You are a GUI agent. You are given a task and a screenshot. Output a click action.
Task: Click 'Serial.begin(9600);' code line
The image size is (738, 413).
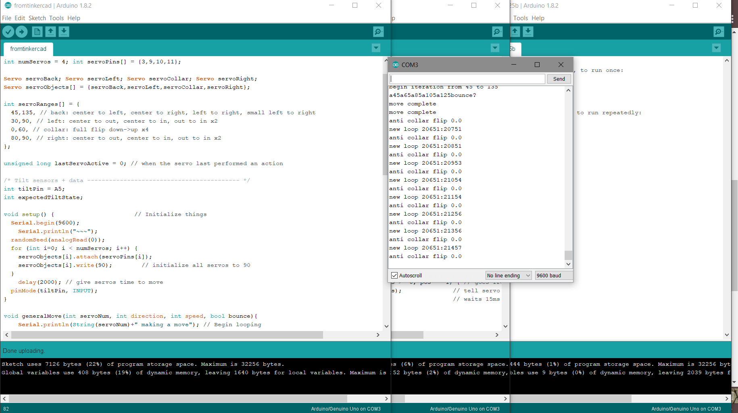(45, 223)
